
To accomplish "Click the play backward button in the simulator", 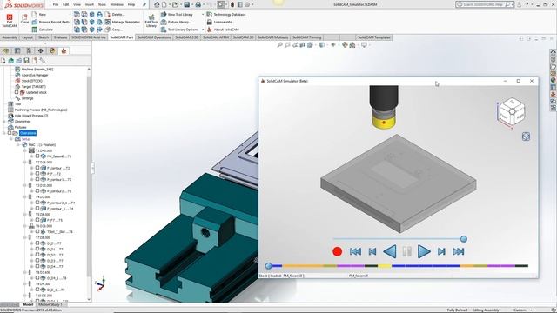I will [x=390, y=251].
